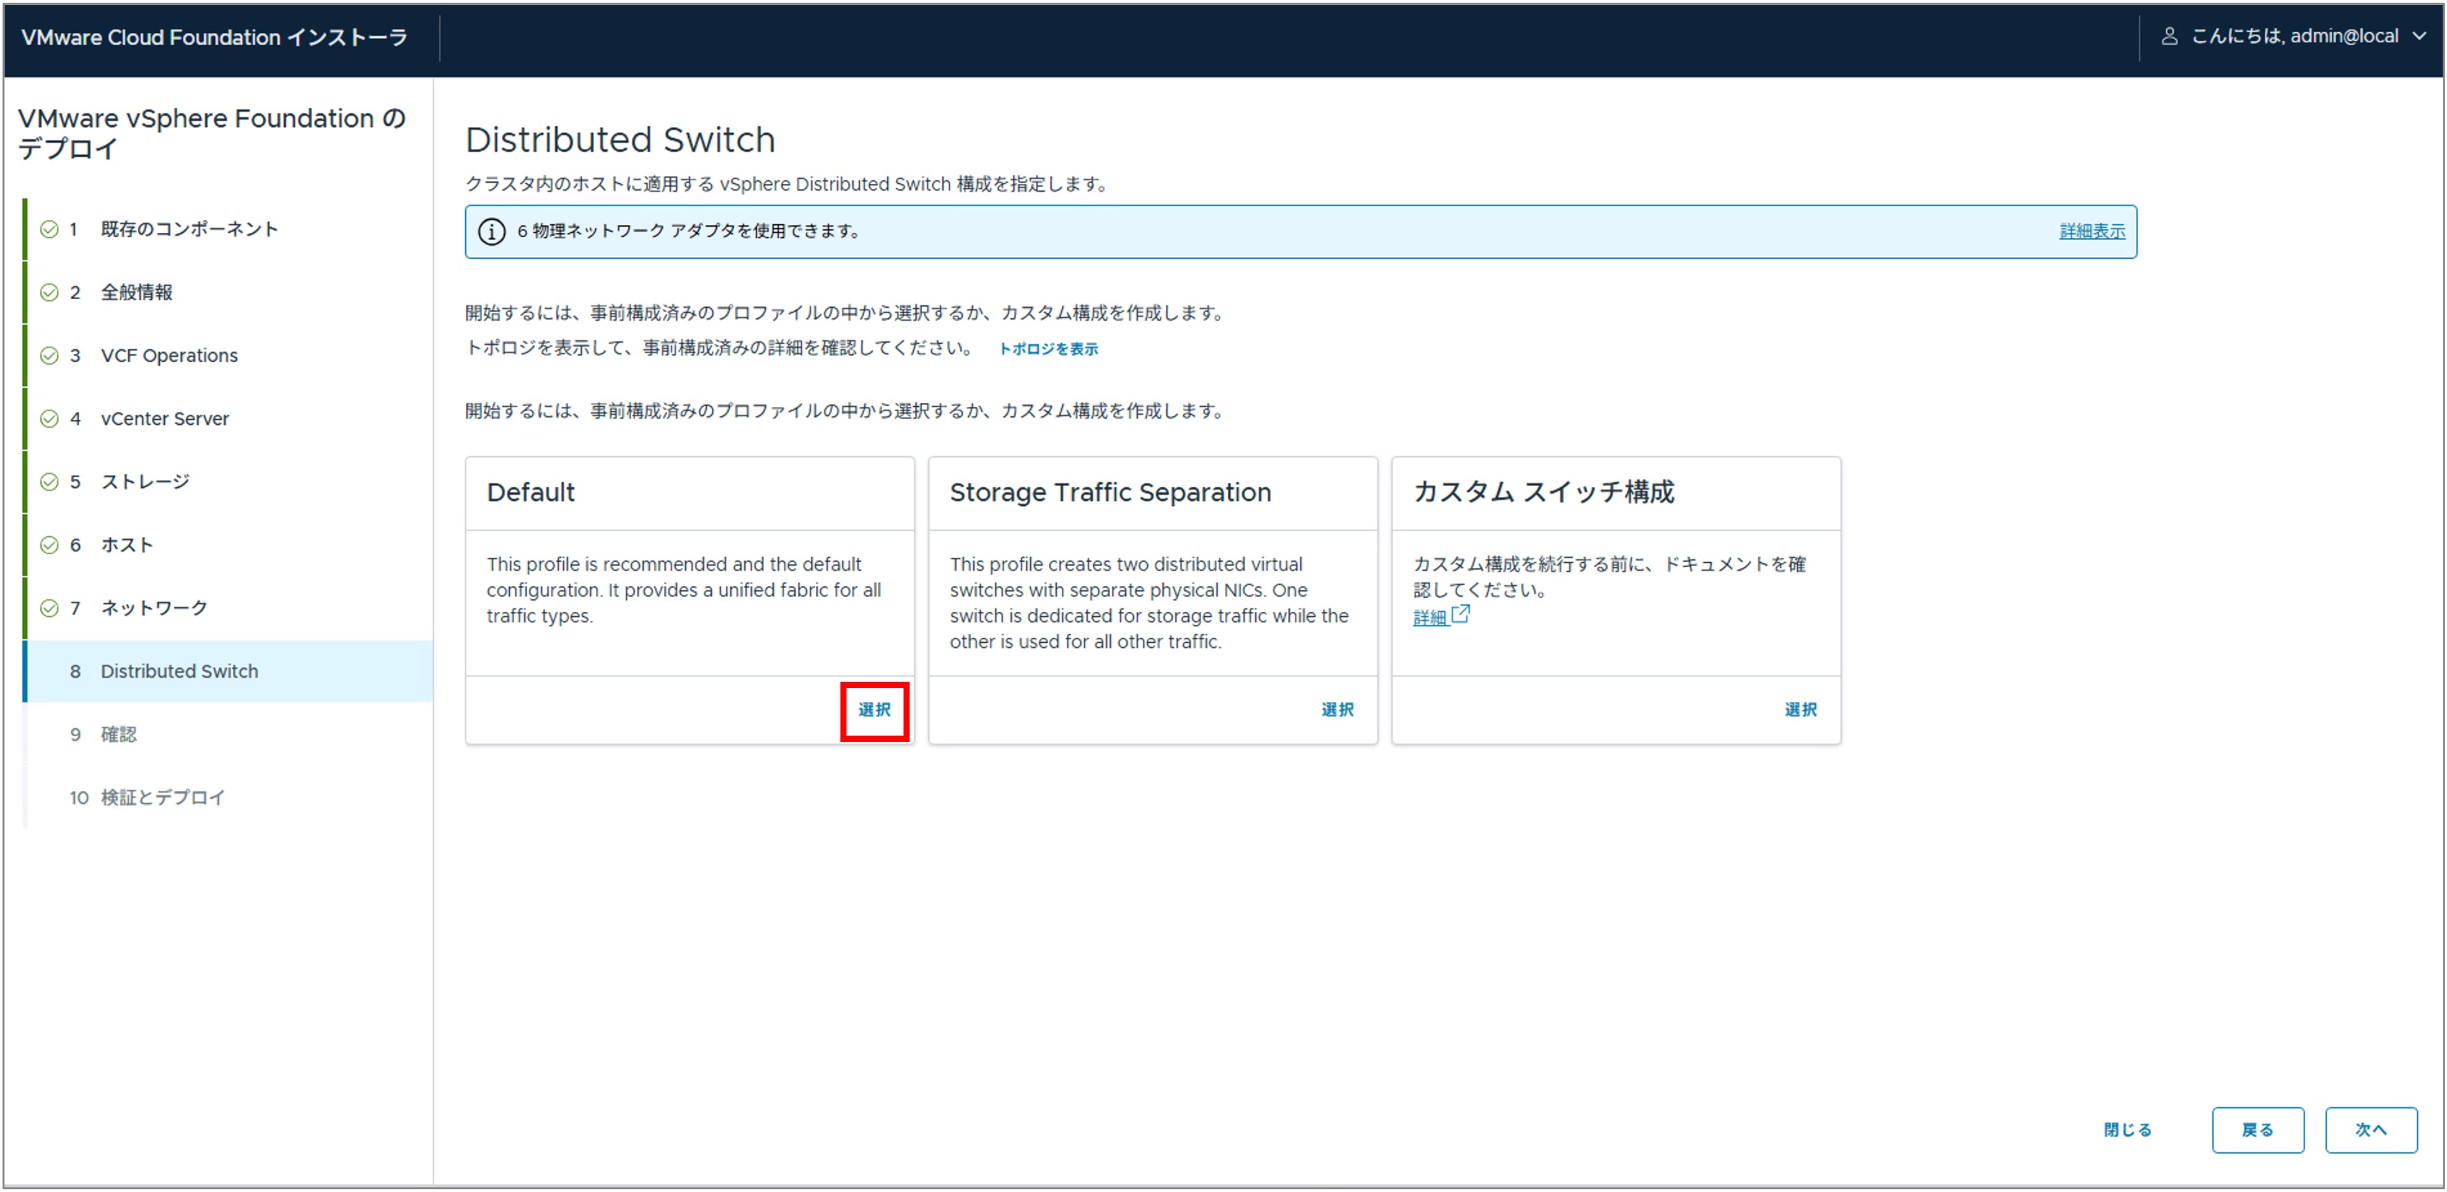Click the info icon in the adapter banner
The width and height of the screenshot is (2447, 1192).
[491, 232]
